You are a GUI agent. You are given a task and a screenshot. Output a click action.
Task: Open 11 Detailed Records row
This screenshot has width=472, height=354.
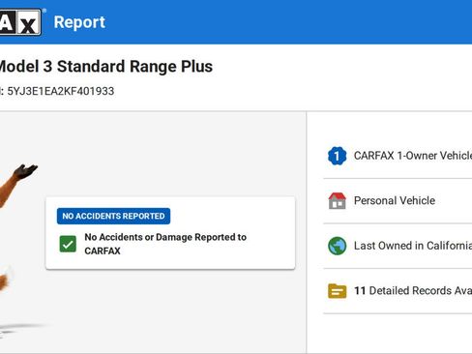pos(398,291)
